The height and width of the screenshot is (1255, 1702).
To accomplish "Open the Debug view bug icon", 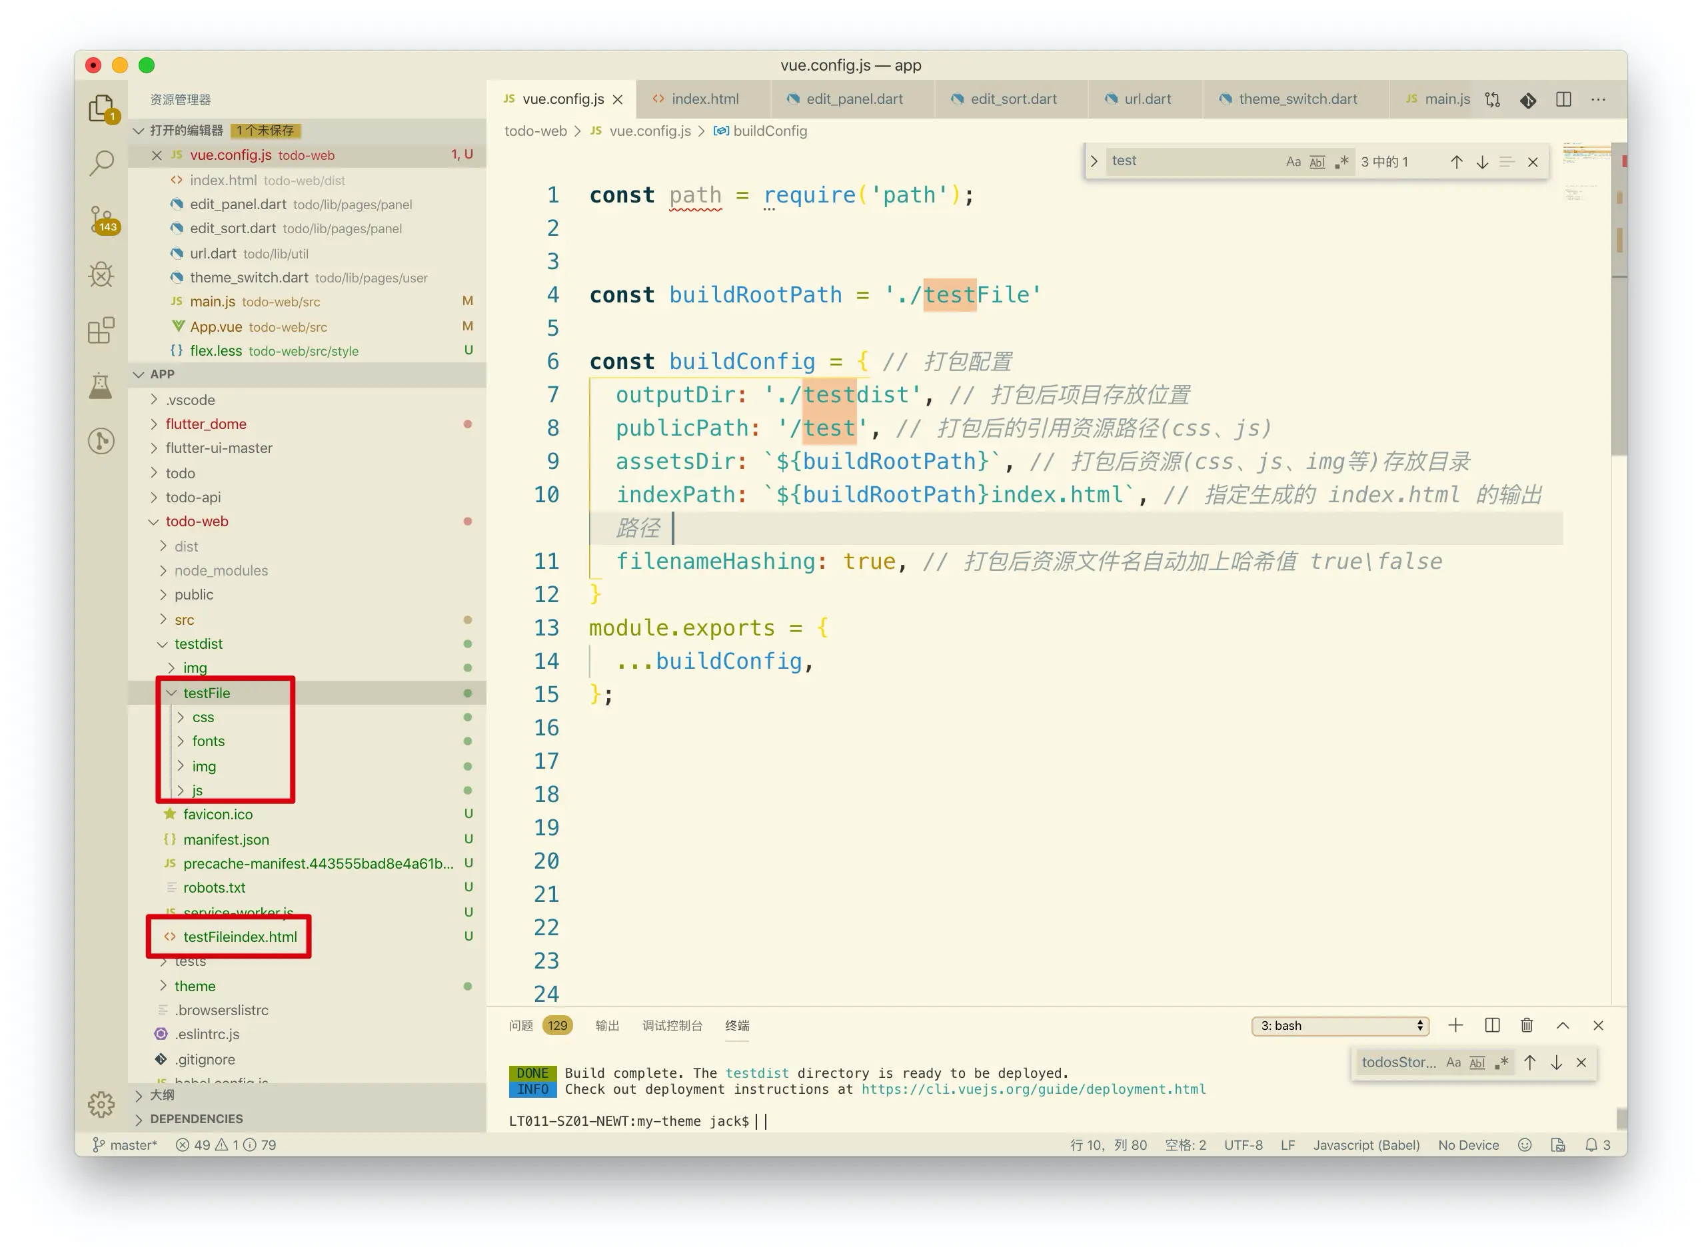I will (101, 274).
